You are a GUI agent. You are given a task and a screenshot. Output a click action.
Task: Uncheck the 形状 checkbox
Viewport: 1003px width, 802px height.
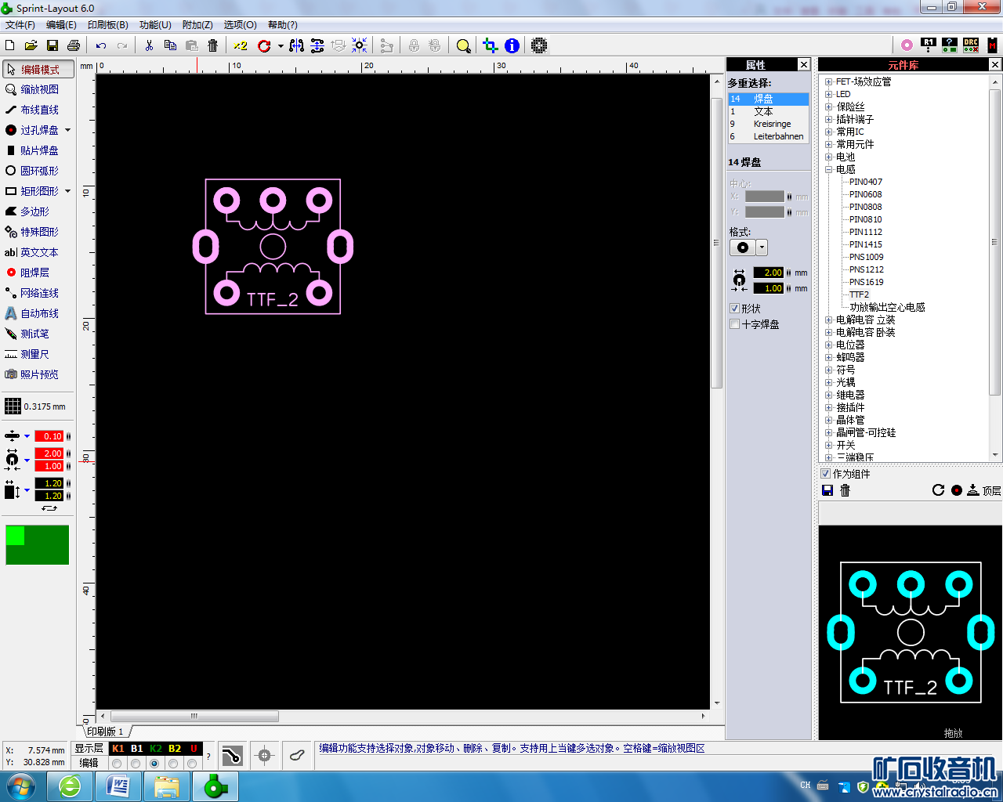(735, 309)
